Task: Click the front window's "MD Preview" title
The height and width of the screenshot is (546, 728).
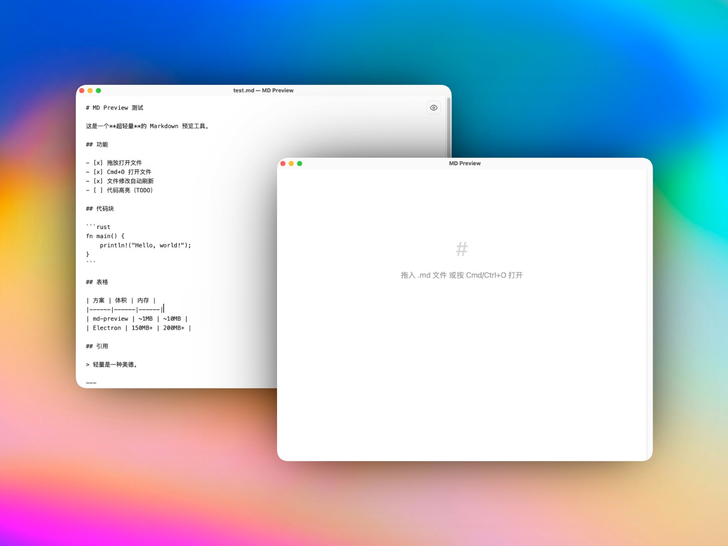Action: pos(465,163)
